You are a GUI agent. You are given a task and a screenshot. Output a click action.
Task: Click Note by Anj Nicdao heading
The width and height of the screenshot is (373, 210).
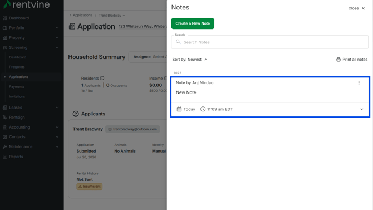pyautogui.click(x=194, y=83)
